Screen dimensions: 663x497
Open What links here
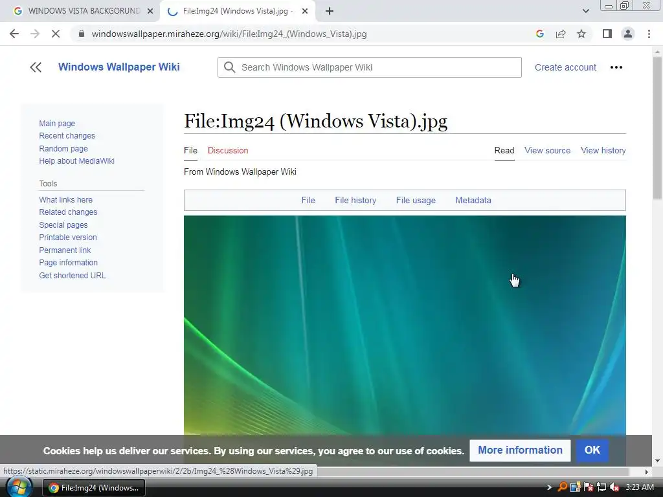(65, 200)
